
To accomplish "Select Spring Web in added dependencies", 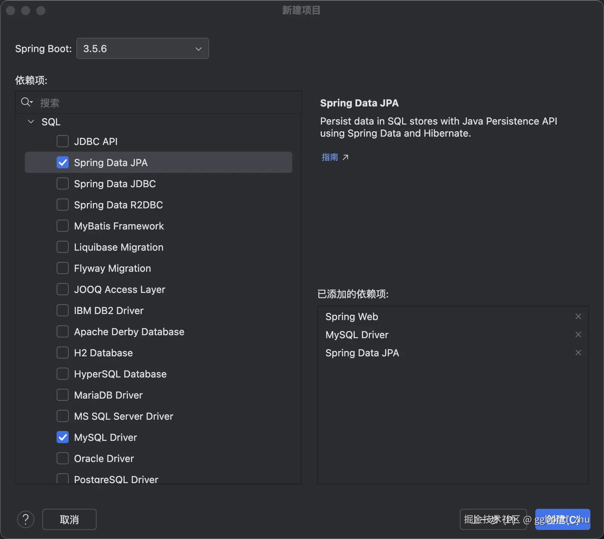I will pos(352,317).
